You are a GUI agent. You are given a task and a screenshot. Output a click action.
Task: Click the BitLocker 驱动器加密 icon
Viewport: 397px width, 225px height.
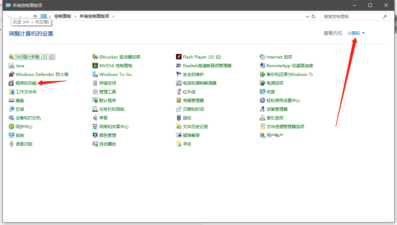coord(95,57)
